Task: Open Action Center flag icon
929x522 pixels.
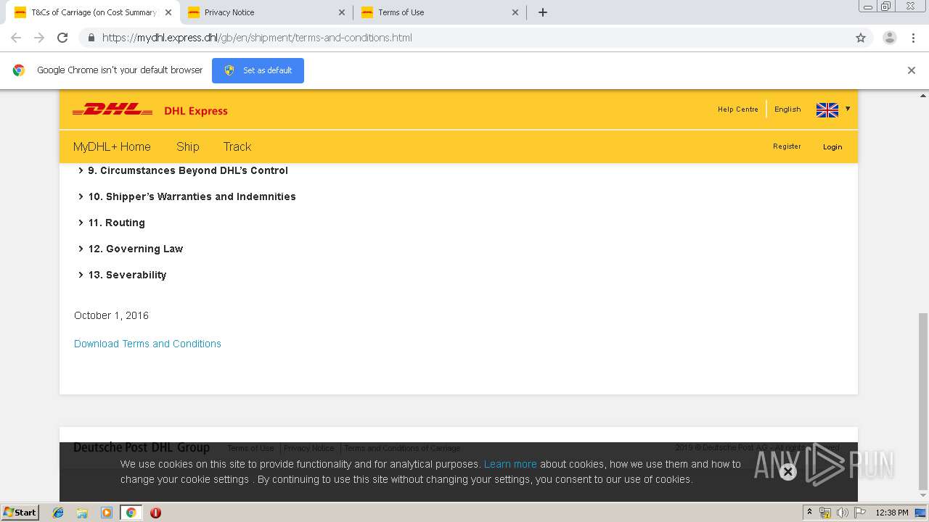Action: pyautogui.click(x=860, y=513)
